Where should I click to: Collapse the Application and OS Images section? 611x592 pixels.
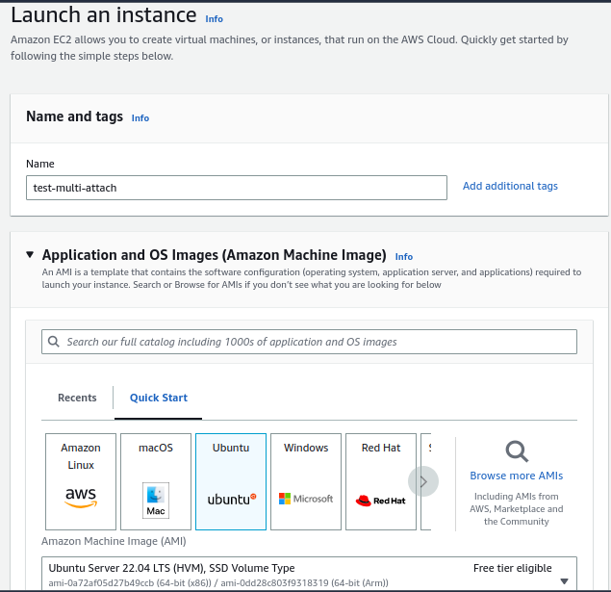click(30, 255)
